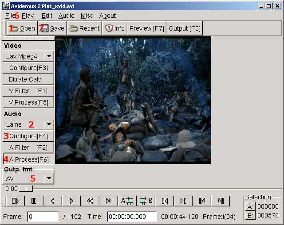
Task: Expand the Lame audio codec dropdown
Action: (x=49, y=124)
